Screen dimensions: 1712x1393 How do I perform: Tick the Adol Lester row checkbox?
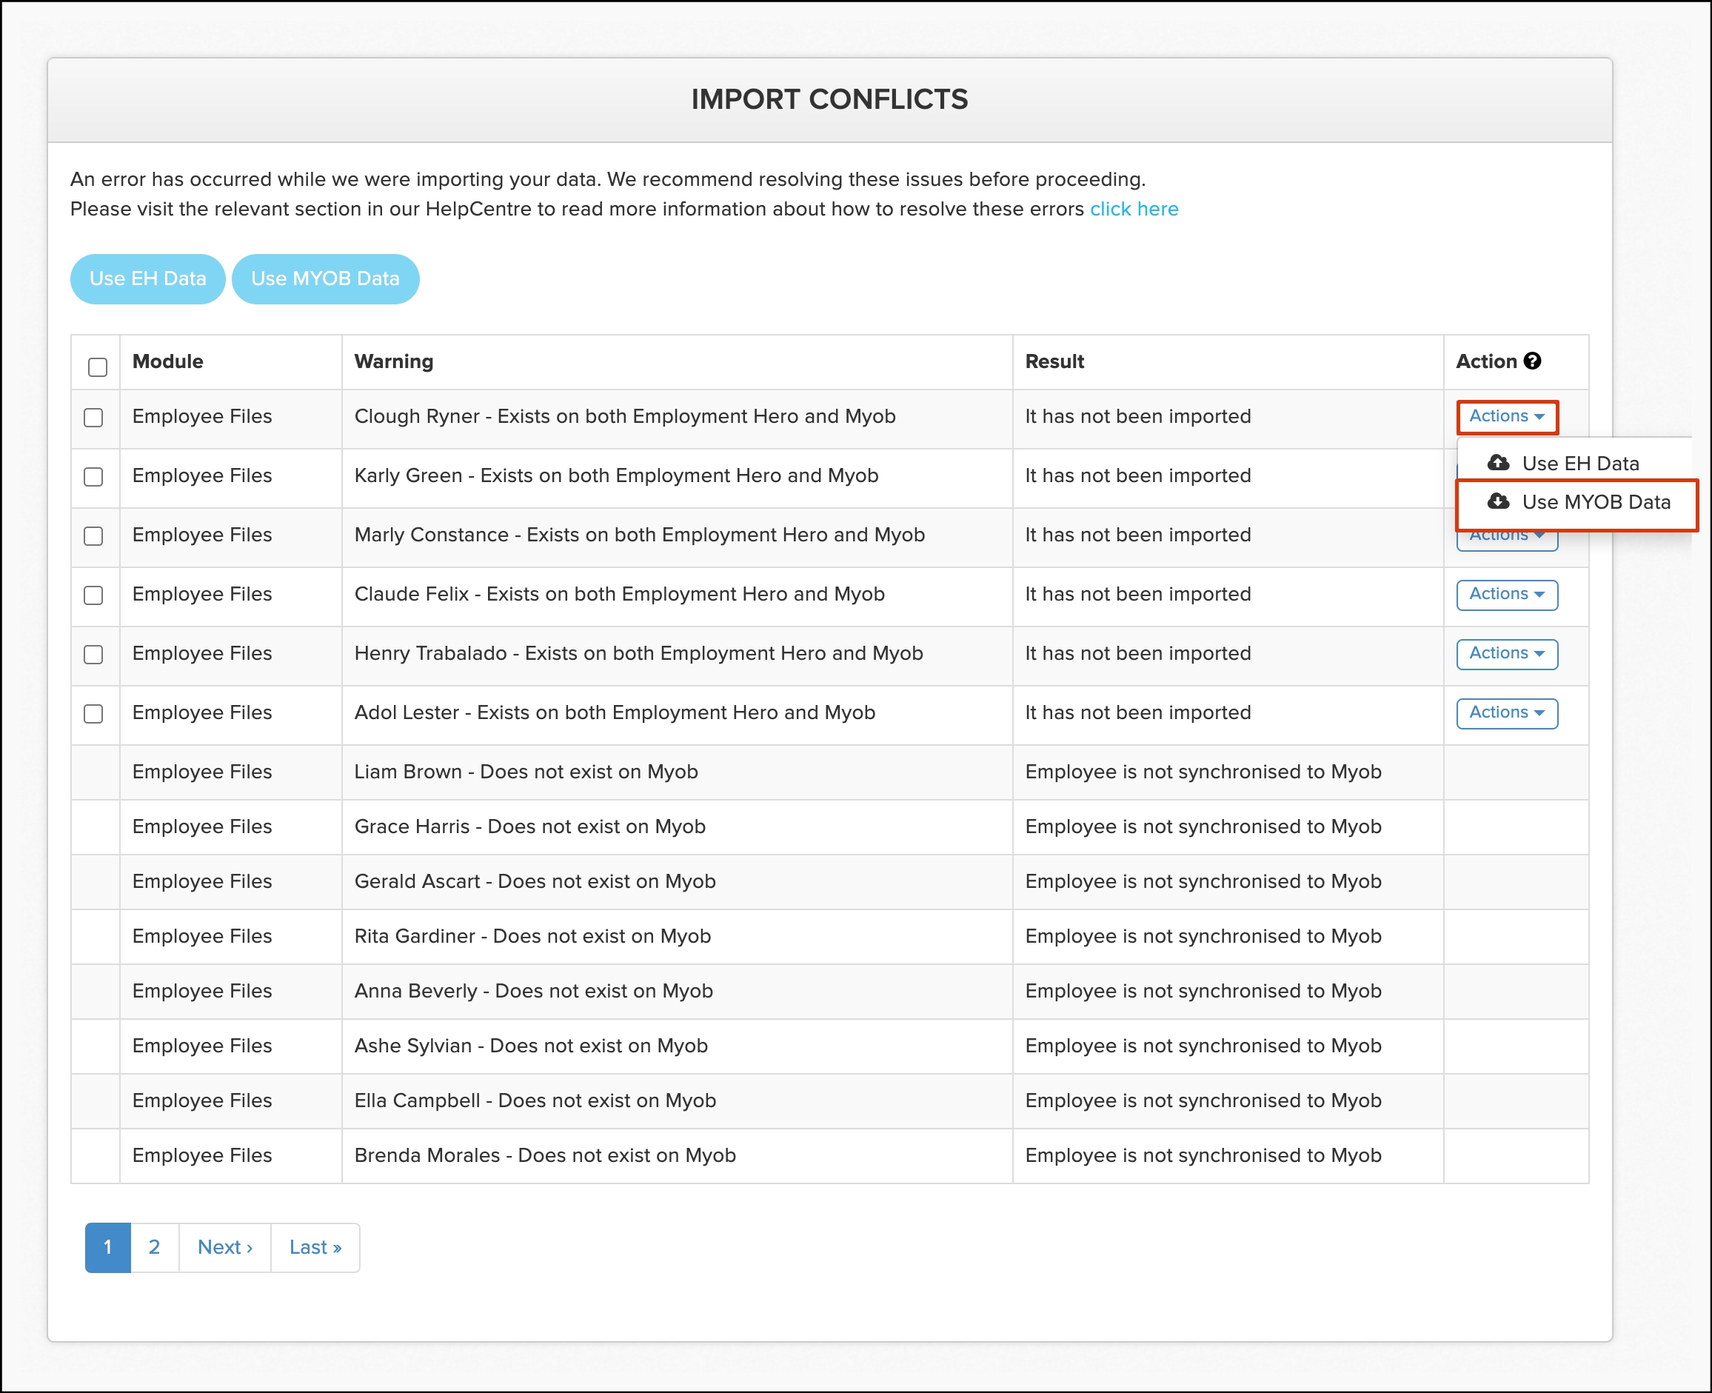point(93,713)
